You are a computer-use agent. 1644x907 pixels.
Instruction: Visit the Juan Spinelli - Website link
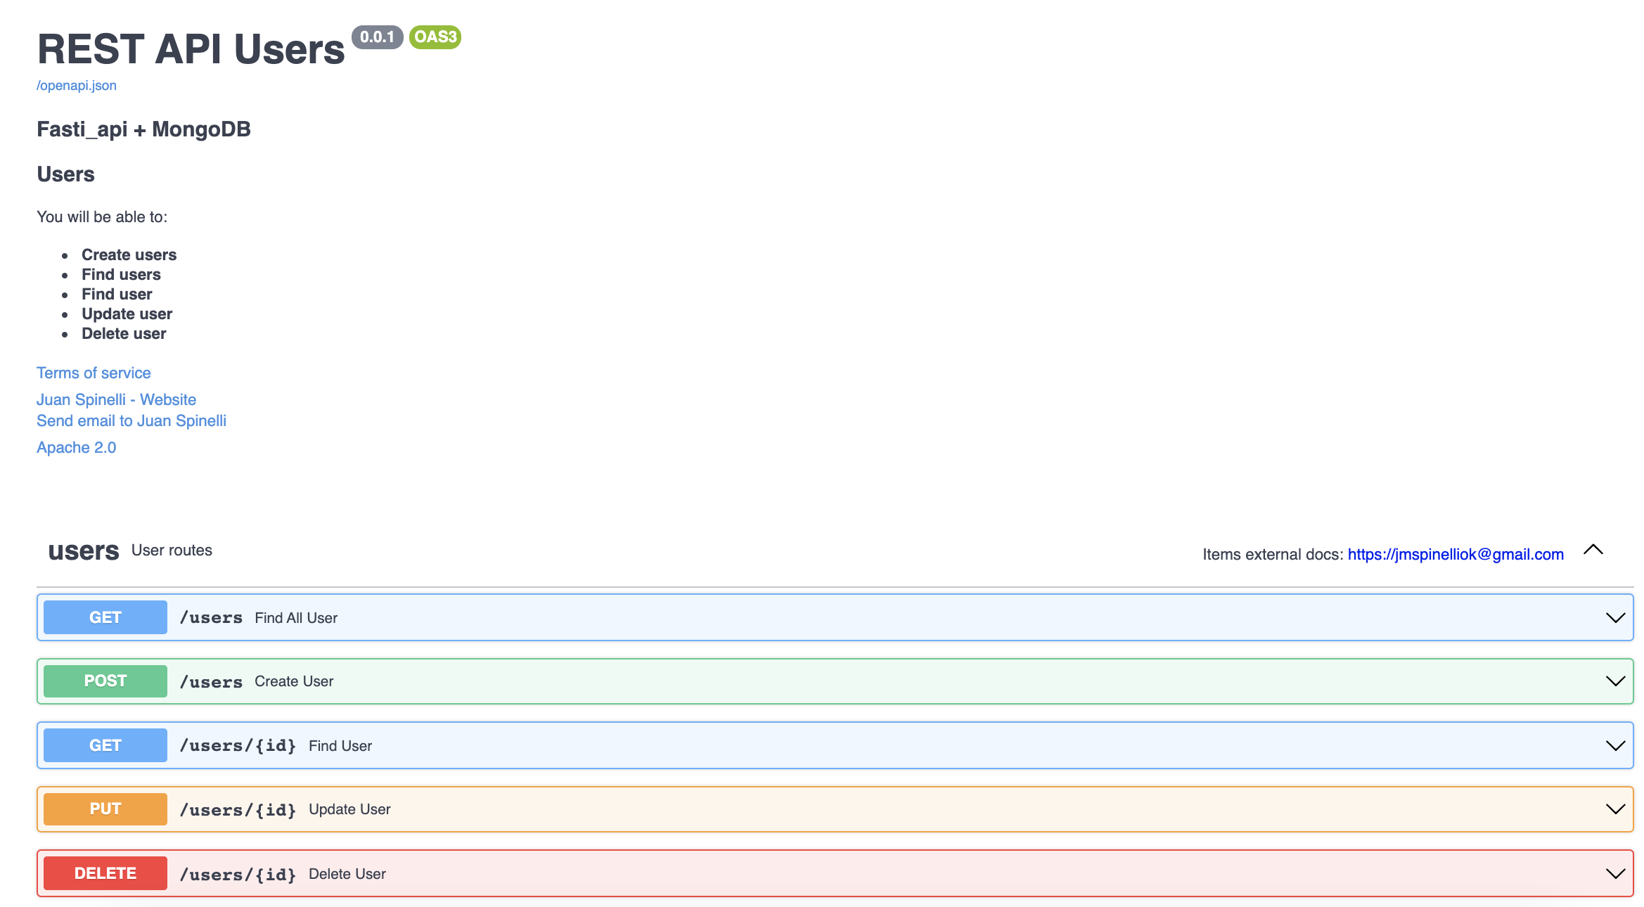click(116, 399)
